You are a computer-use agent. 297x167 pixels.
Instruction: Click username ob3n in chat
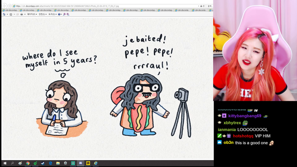(228, 142)
